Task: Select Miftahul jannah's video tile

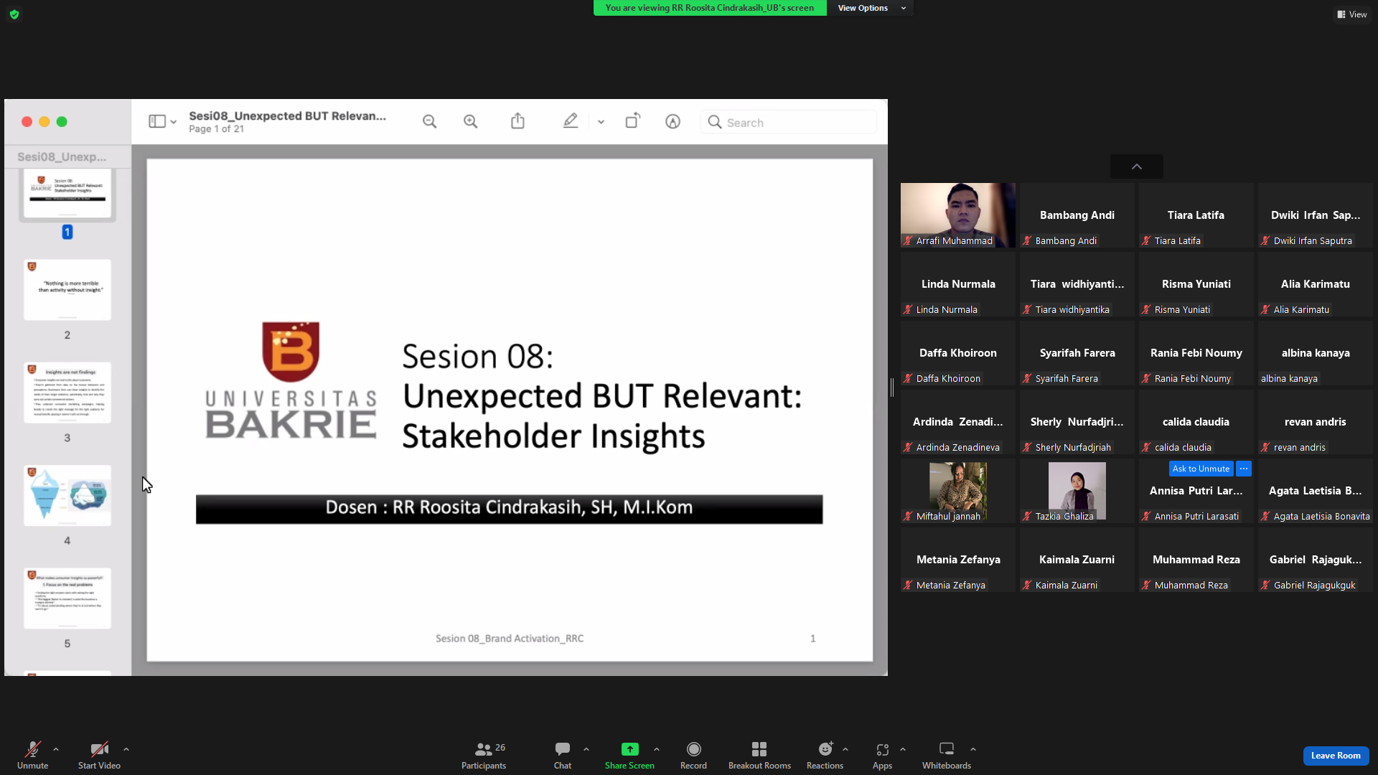Action: click(x=958, y=491)
